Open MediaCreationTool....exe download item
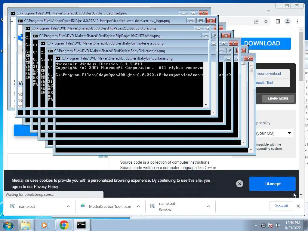The height and width of the screenshot is (231, 308). pos(110,206)
